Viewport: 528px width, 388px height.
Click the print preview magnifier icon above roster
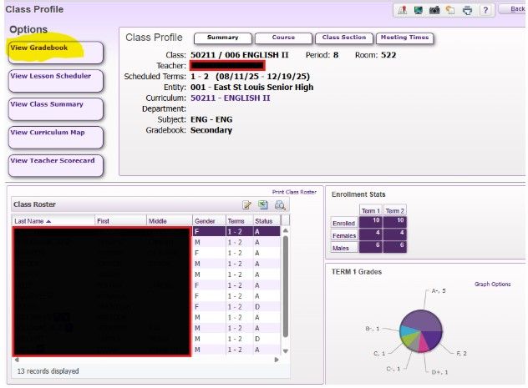click(x=280, y=205)
